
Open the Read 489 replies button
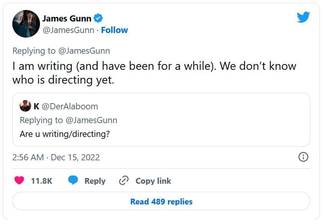161,201
